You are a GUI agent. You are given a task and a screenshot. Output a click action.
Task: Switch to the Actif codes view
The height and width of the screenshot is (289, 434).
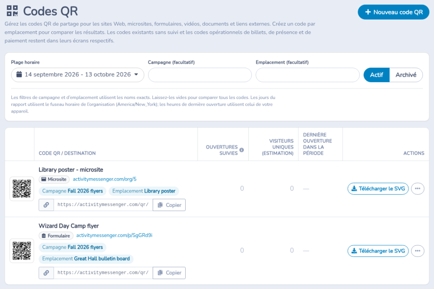pos(376,75)
